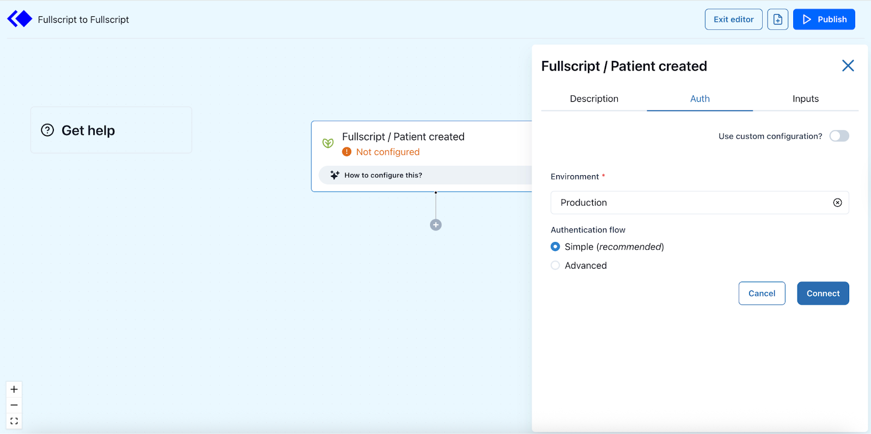Click the Exit editor button
This screenshot has width=871, height=434.
coord(734,20)
